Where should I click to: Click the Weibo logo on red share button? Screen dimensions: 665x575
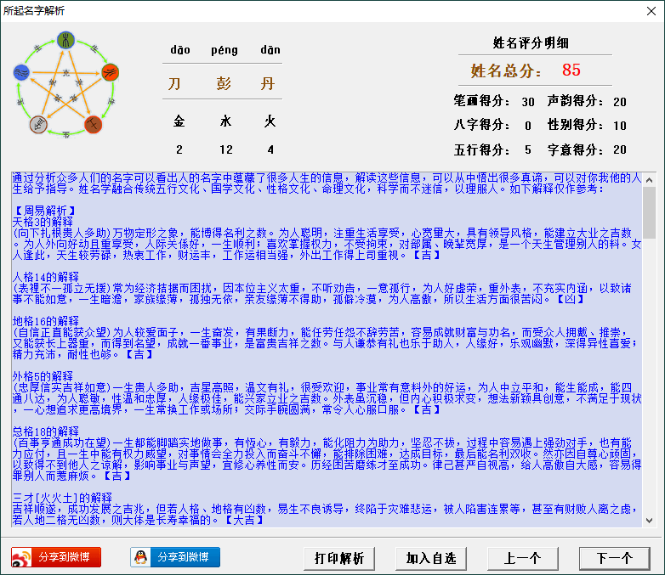coord(22,557)
